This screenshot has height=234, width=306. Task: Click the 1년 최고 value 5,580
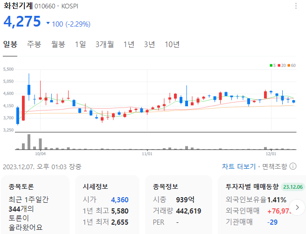[119, 211]
